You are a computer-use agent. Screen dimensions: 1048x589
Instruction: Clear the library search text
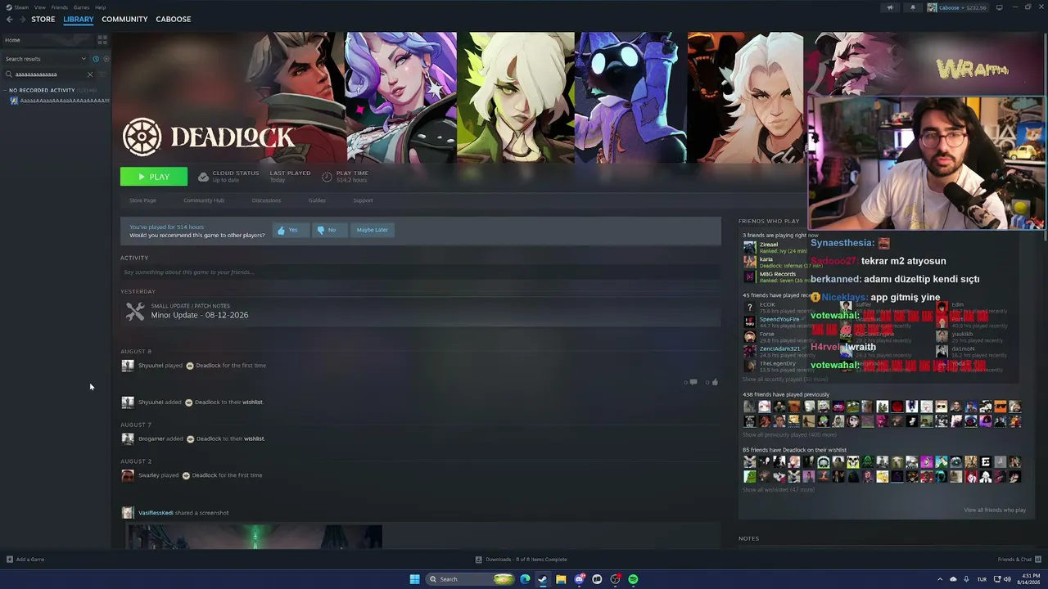[90, 74]
